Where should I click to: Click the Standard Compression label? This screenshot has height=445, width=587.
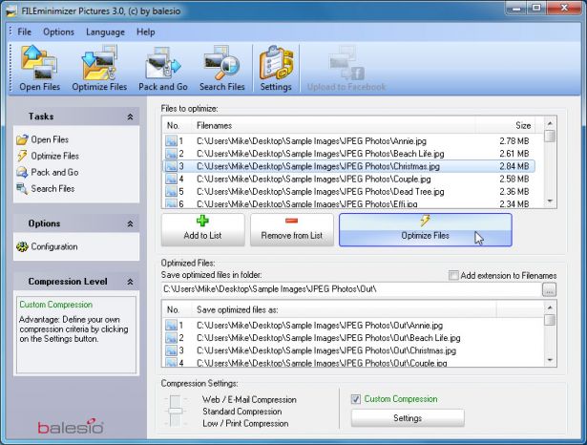(x=241, y=412)
